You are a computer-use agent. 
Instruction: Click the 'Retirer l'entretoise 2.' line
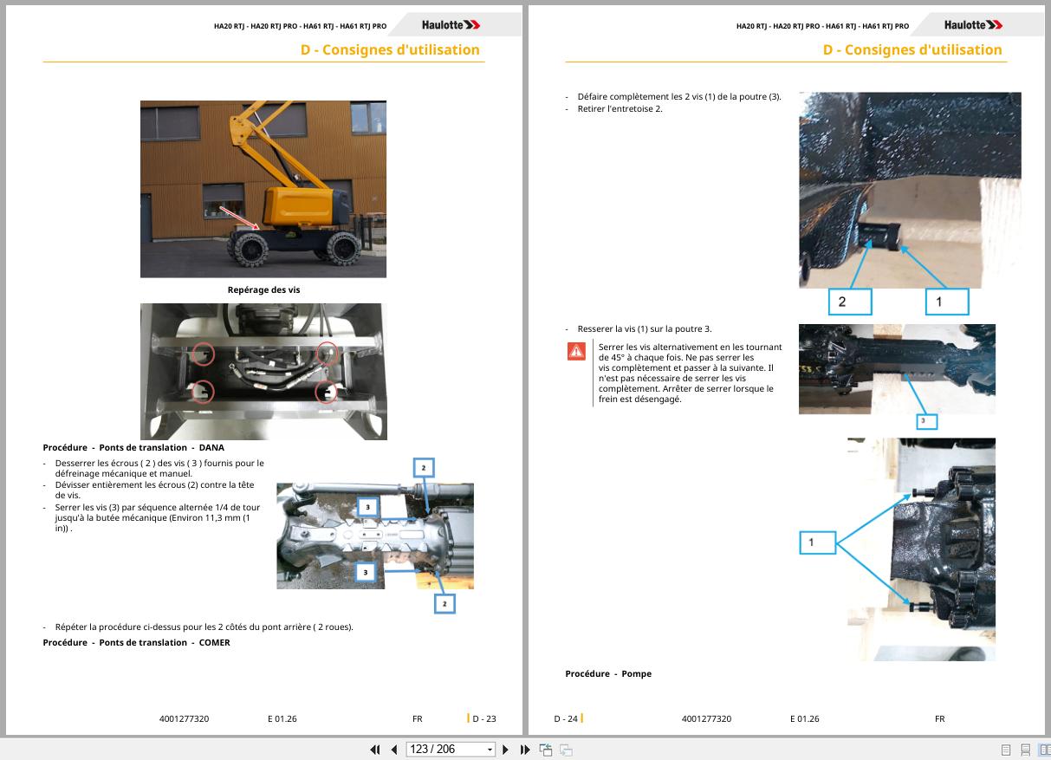point(620,108)
